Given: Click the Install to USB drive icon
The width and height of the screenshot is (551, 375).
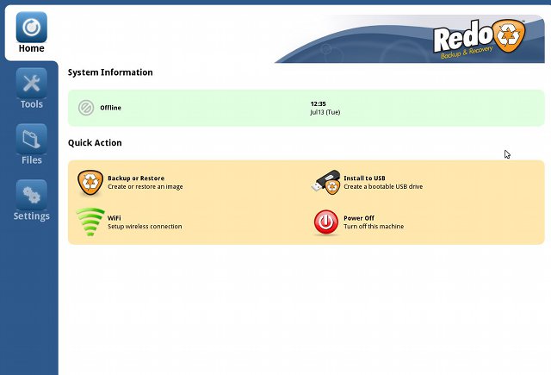Looking at the screenshot, I should pos(325,182).
